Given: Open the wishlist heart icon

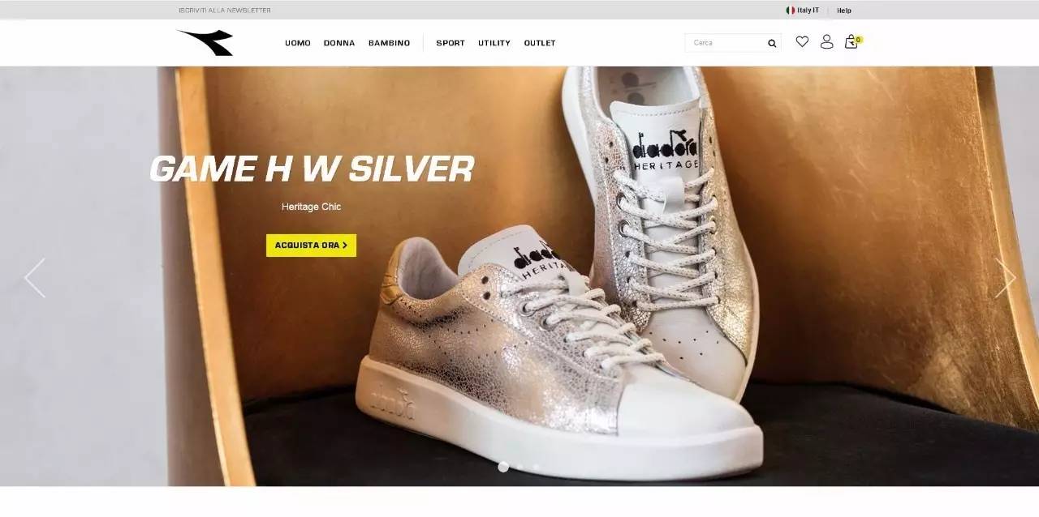Looking at the screenshot, I should tap(802, 41).
